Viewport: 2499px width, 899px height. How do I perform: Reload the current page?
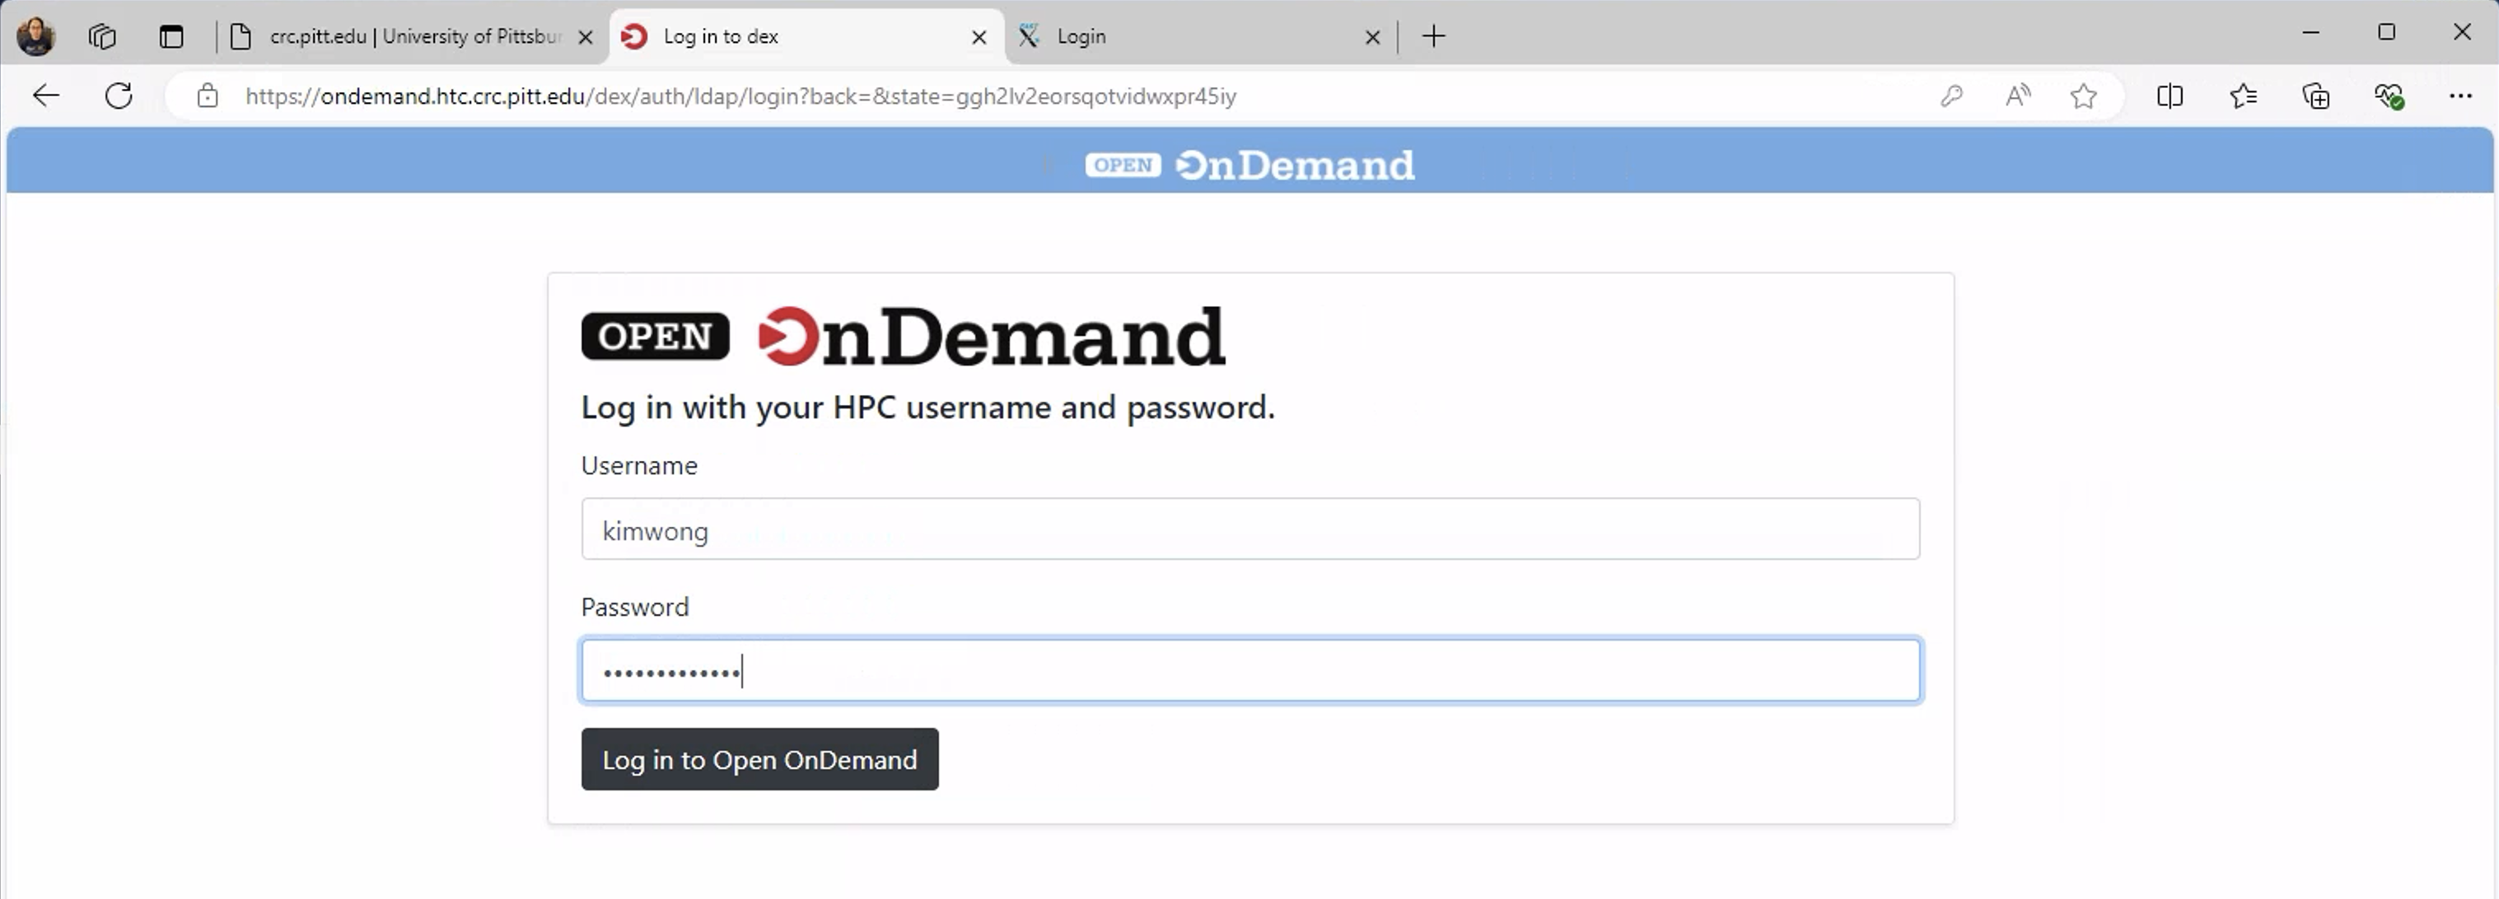[119, 95]
